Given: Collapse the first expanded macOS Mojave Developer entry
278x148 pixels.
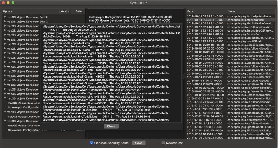Looking at the screenshot, I should coord(5,98).
